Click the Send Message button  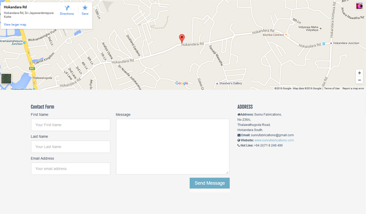pyautogui.click(x=210, y=183)
